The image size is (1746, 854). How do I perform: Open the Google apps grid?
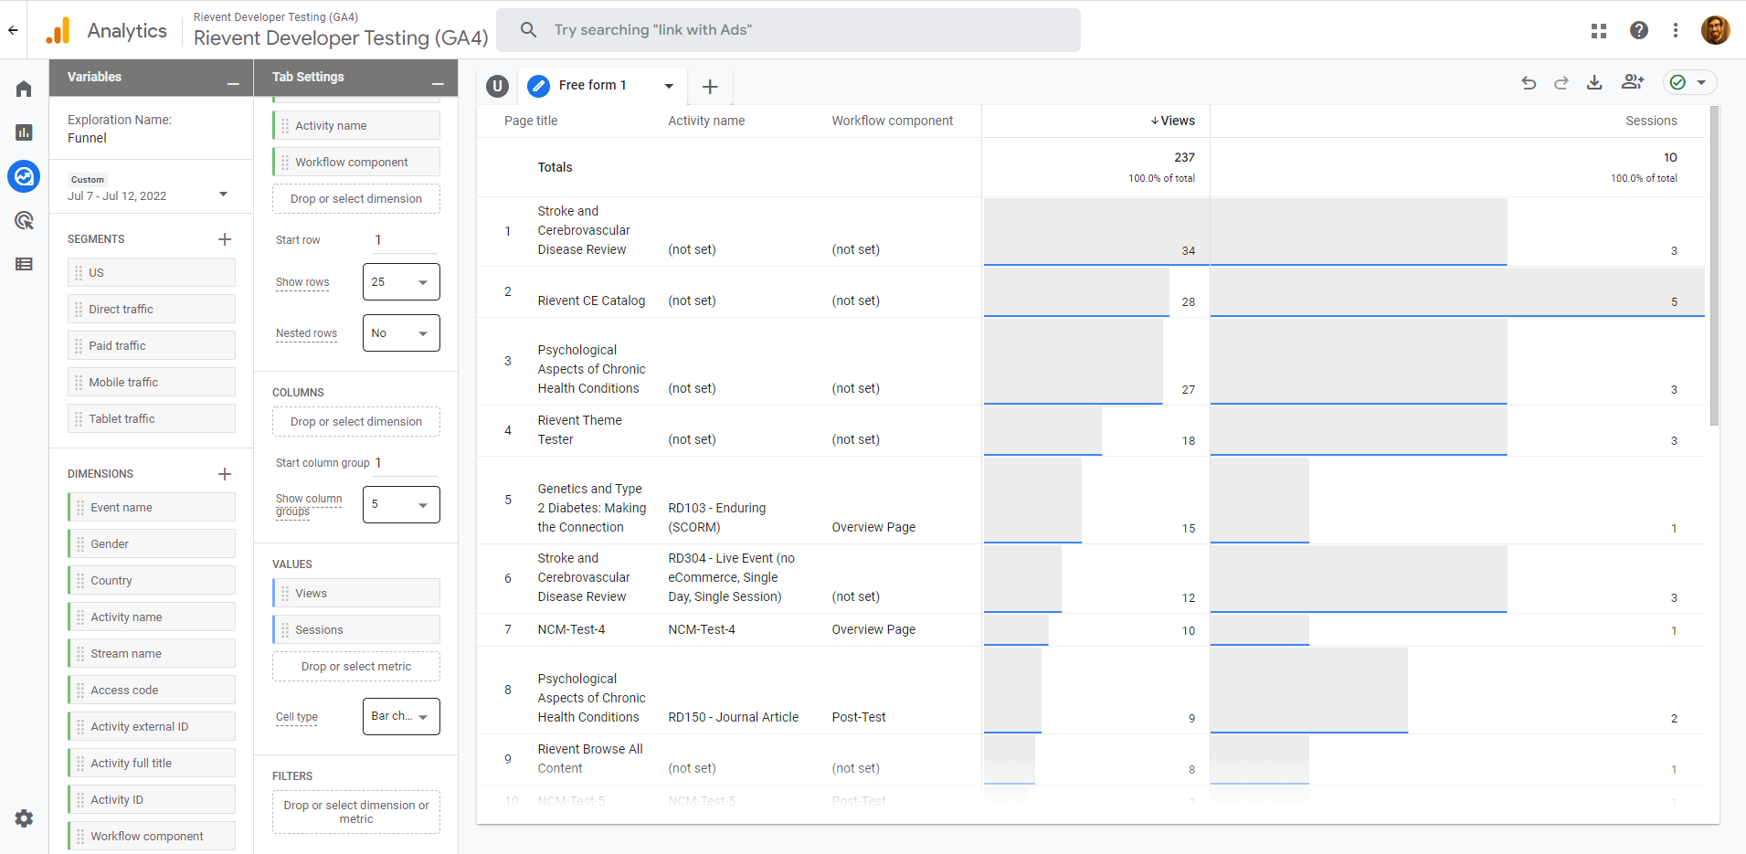pyautogui.click(x=1599, y=30)
